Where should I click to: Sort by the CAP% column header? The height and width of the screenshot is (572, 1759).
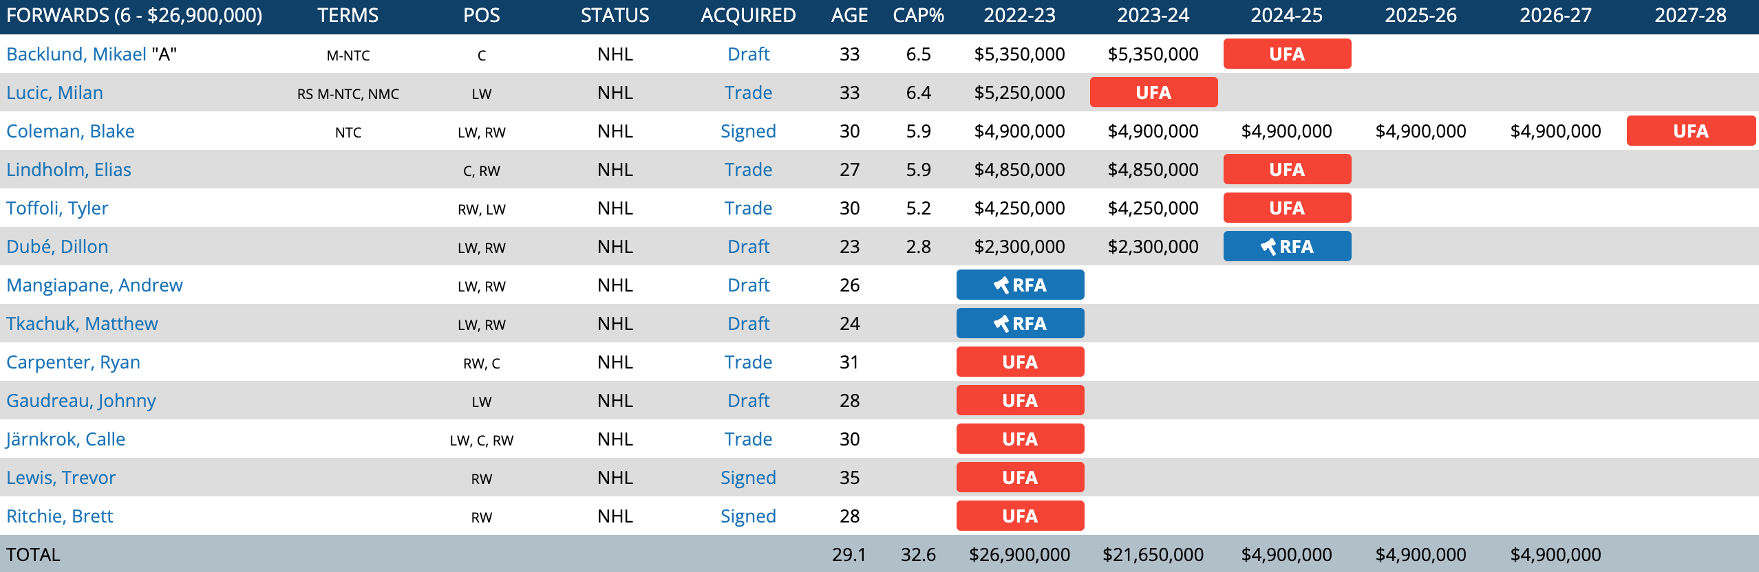[918, 15]
